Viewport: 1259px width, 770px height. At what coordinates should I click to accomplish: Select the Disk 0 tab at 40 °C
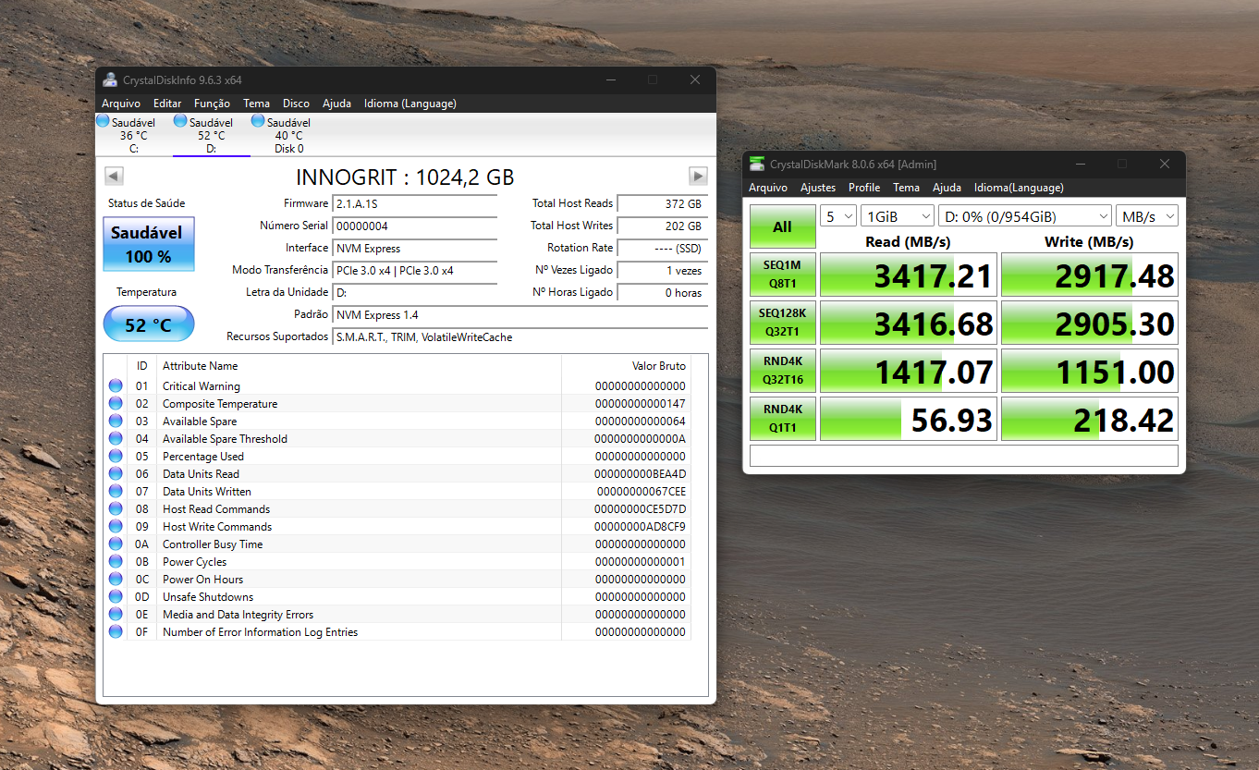pos(288,135)
